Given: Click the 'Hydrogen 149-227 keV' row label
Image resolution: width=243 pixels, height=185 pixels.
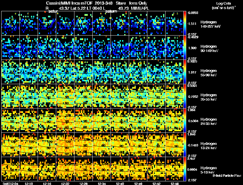Looking at the screenshot, I should pyautogui.click(x=210, y=24).
